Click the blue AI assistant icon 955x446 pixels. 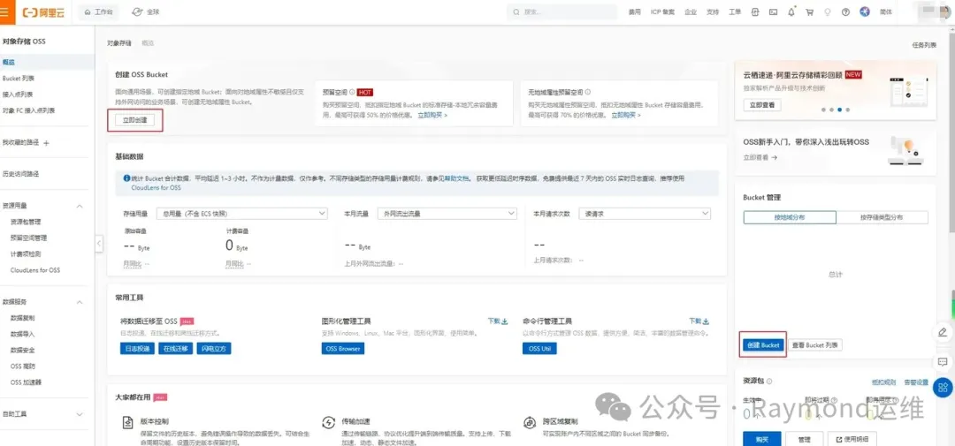pyautogui.click(x=864, y=12)
